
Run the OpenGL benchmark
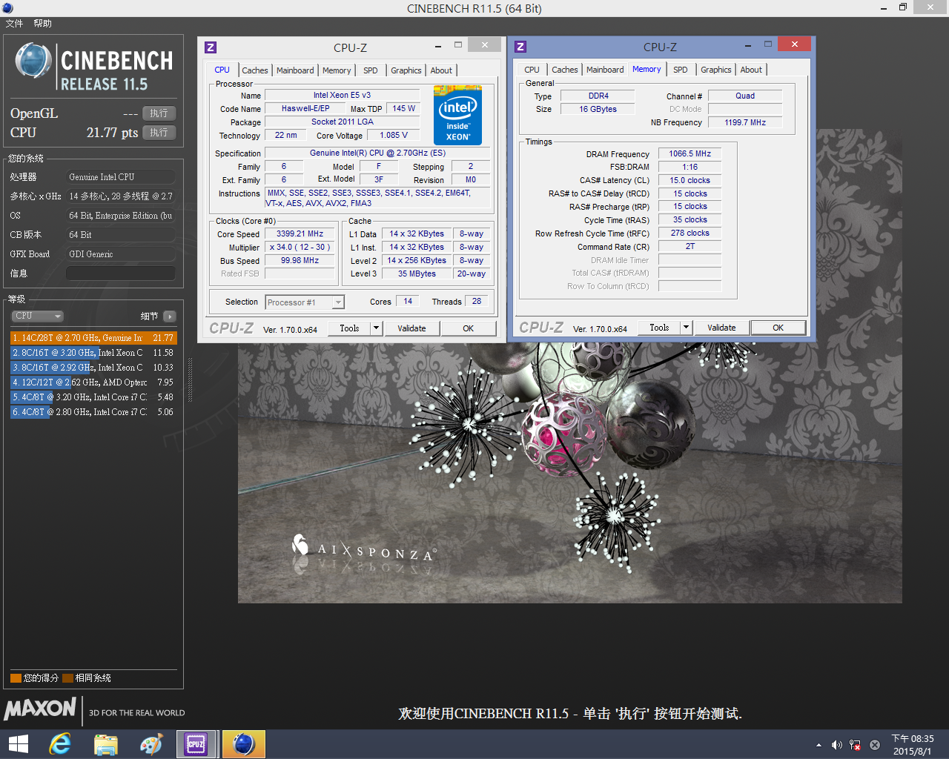coord(159,113)
